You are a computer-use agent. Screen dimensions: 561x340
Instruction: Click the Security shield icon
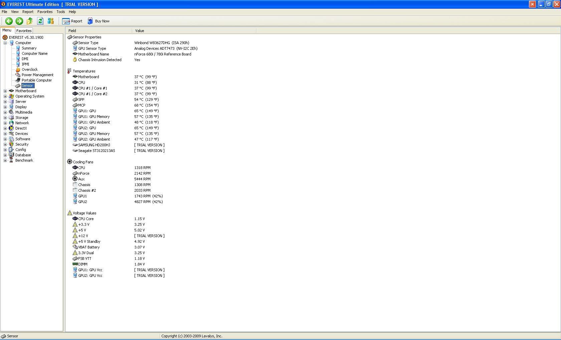tap(11, 144)
